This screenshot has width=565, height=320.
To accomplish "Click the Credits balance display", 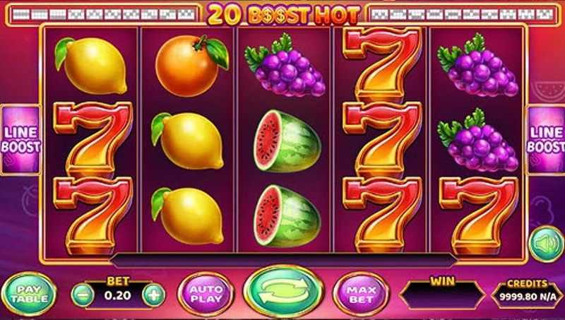I will point(528,297).
